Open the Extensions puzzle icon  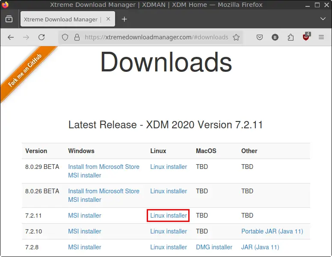(290, 38)
